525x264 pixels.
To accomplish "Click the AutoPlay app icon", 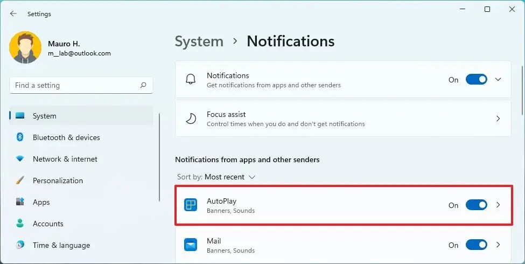I will 191,205.
